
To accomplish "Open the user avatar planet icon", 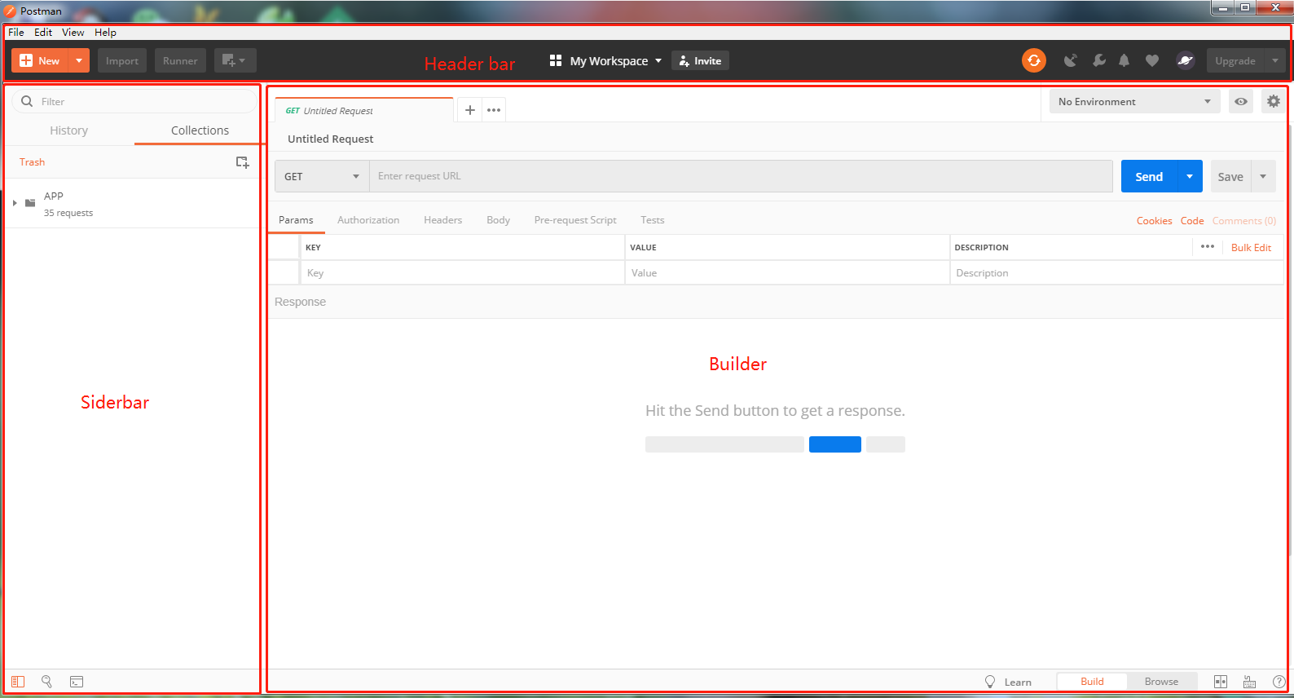I will point(1186,60).
